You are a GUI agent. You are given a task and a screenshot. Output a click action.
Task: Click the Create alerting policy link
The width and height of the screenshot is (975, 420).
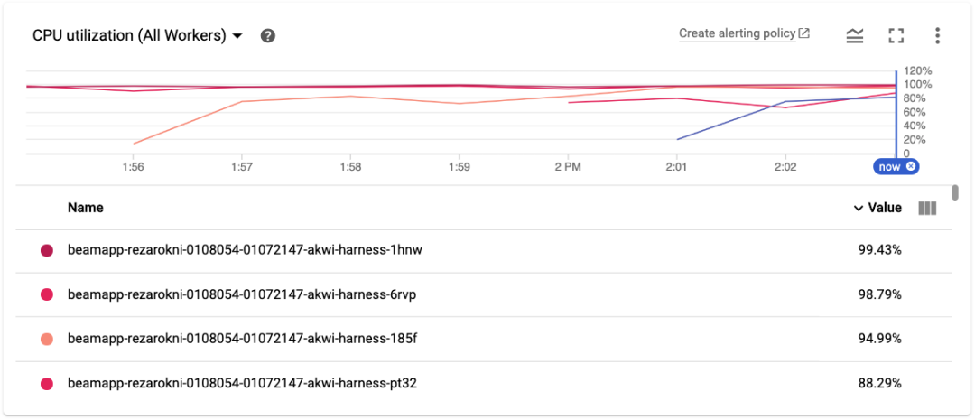click(x=737, y=33)
